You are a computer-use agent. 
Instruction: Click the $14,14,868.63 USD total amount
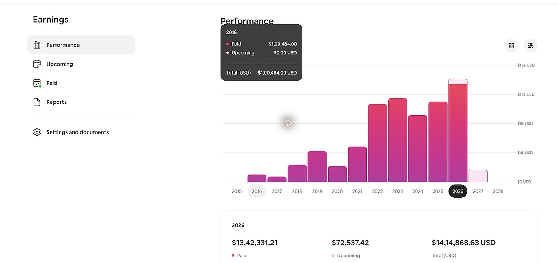(x=464, y=243)
